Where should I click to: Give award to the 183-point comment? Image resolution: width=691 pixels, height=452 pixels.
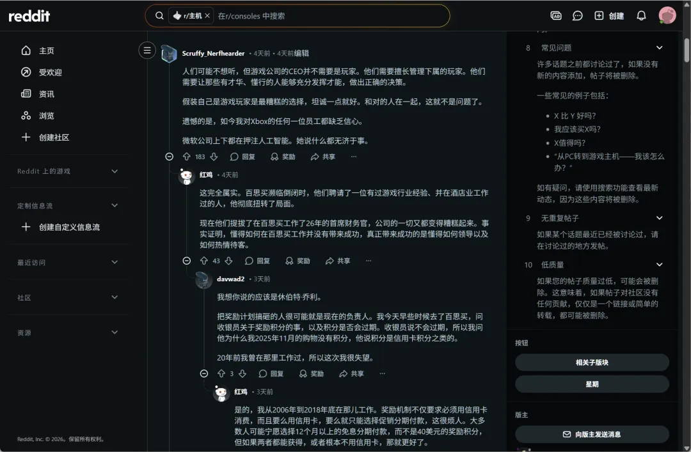pos(283,157)
